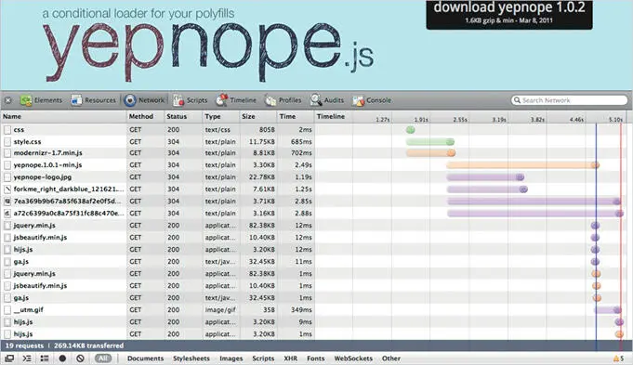Dock the inspector window icon
The image size is (633, 365).
coord(9,358)
